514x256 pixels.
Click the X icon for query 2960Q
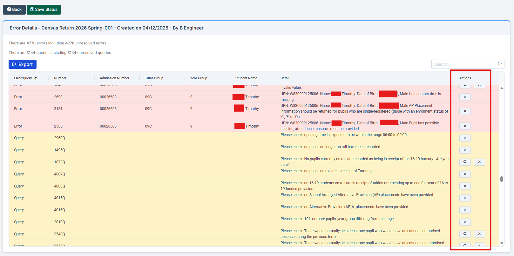click(465, 138)
